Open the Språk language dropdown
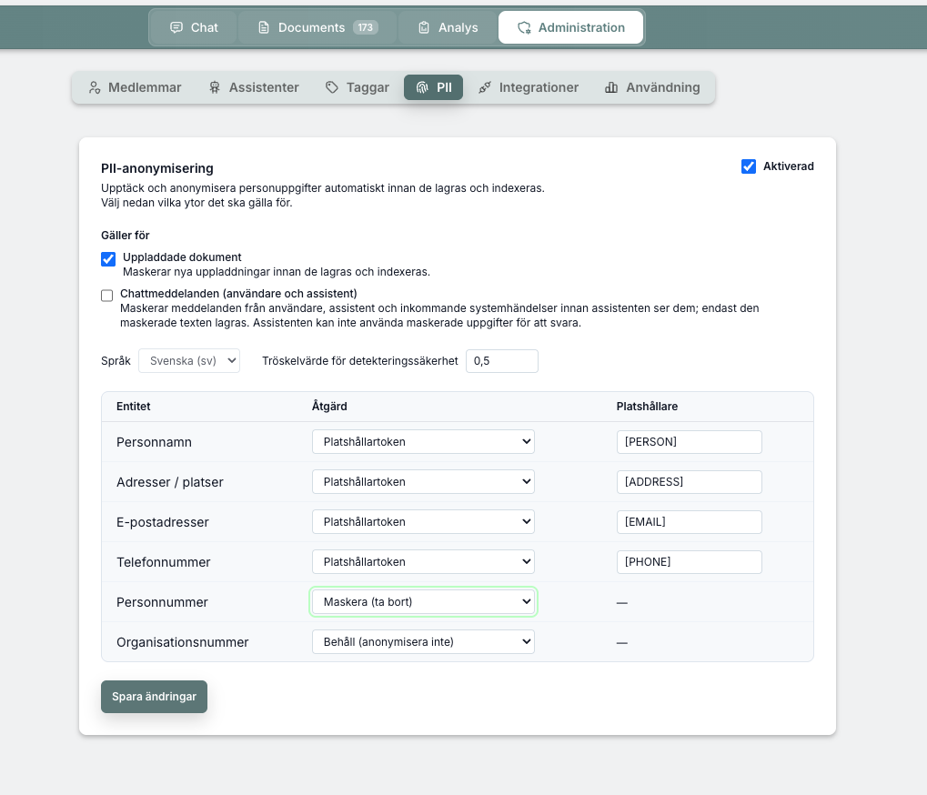Image resolution: width=927 pixels, height=795 pixels. tap(189, 361)
